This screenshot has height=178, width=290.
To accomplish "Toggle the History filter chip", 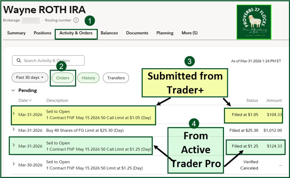I will [88, 78].
